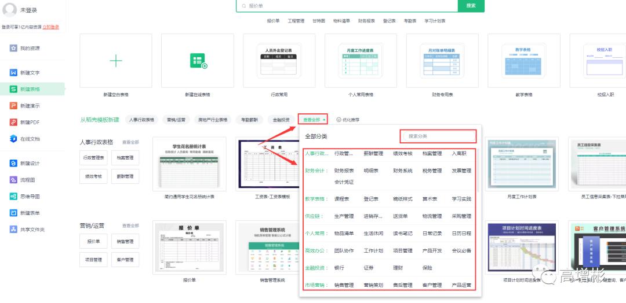Select 新建设计 in the sidebar

pyautogui.click(x=25, y=163)
